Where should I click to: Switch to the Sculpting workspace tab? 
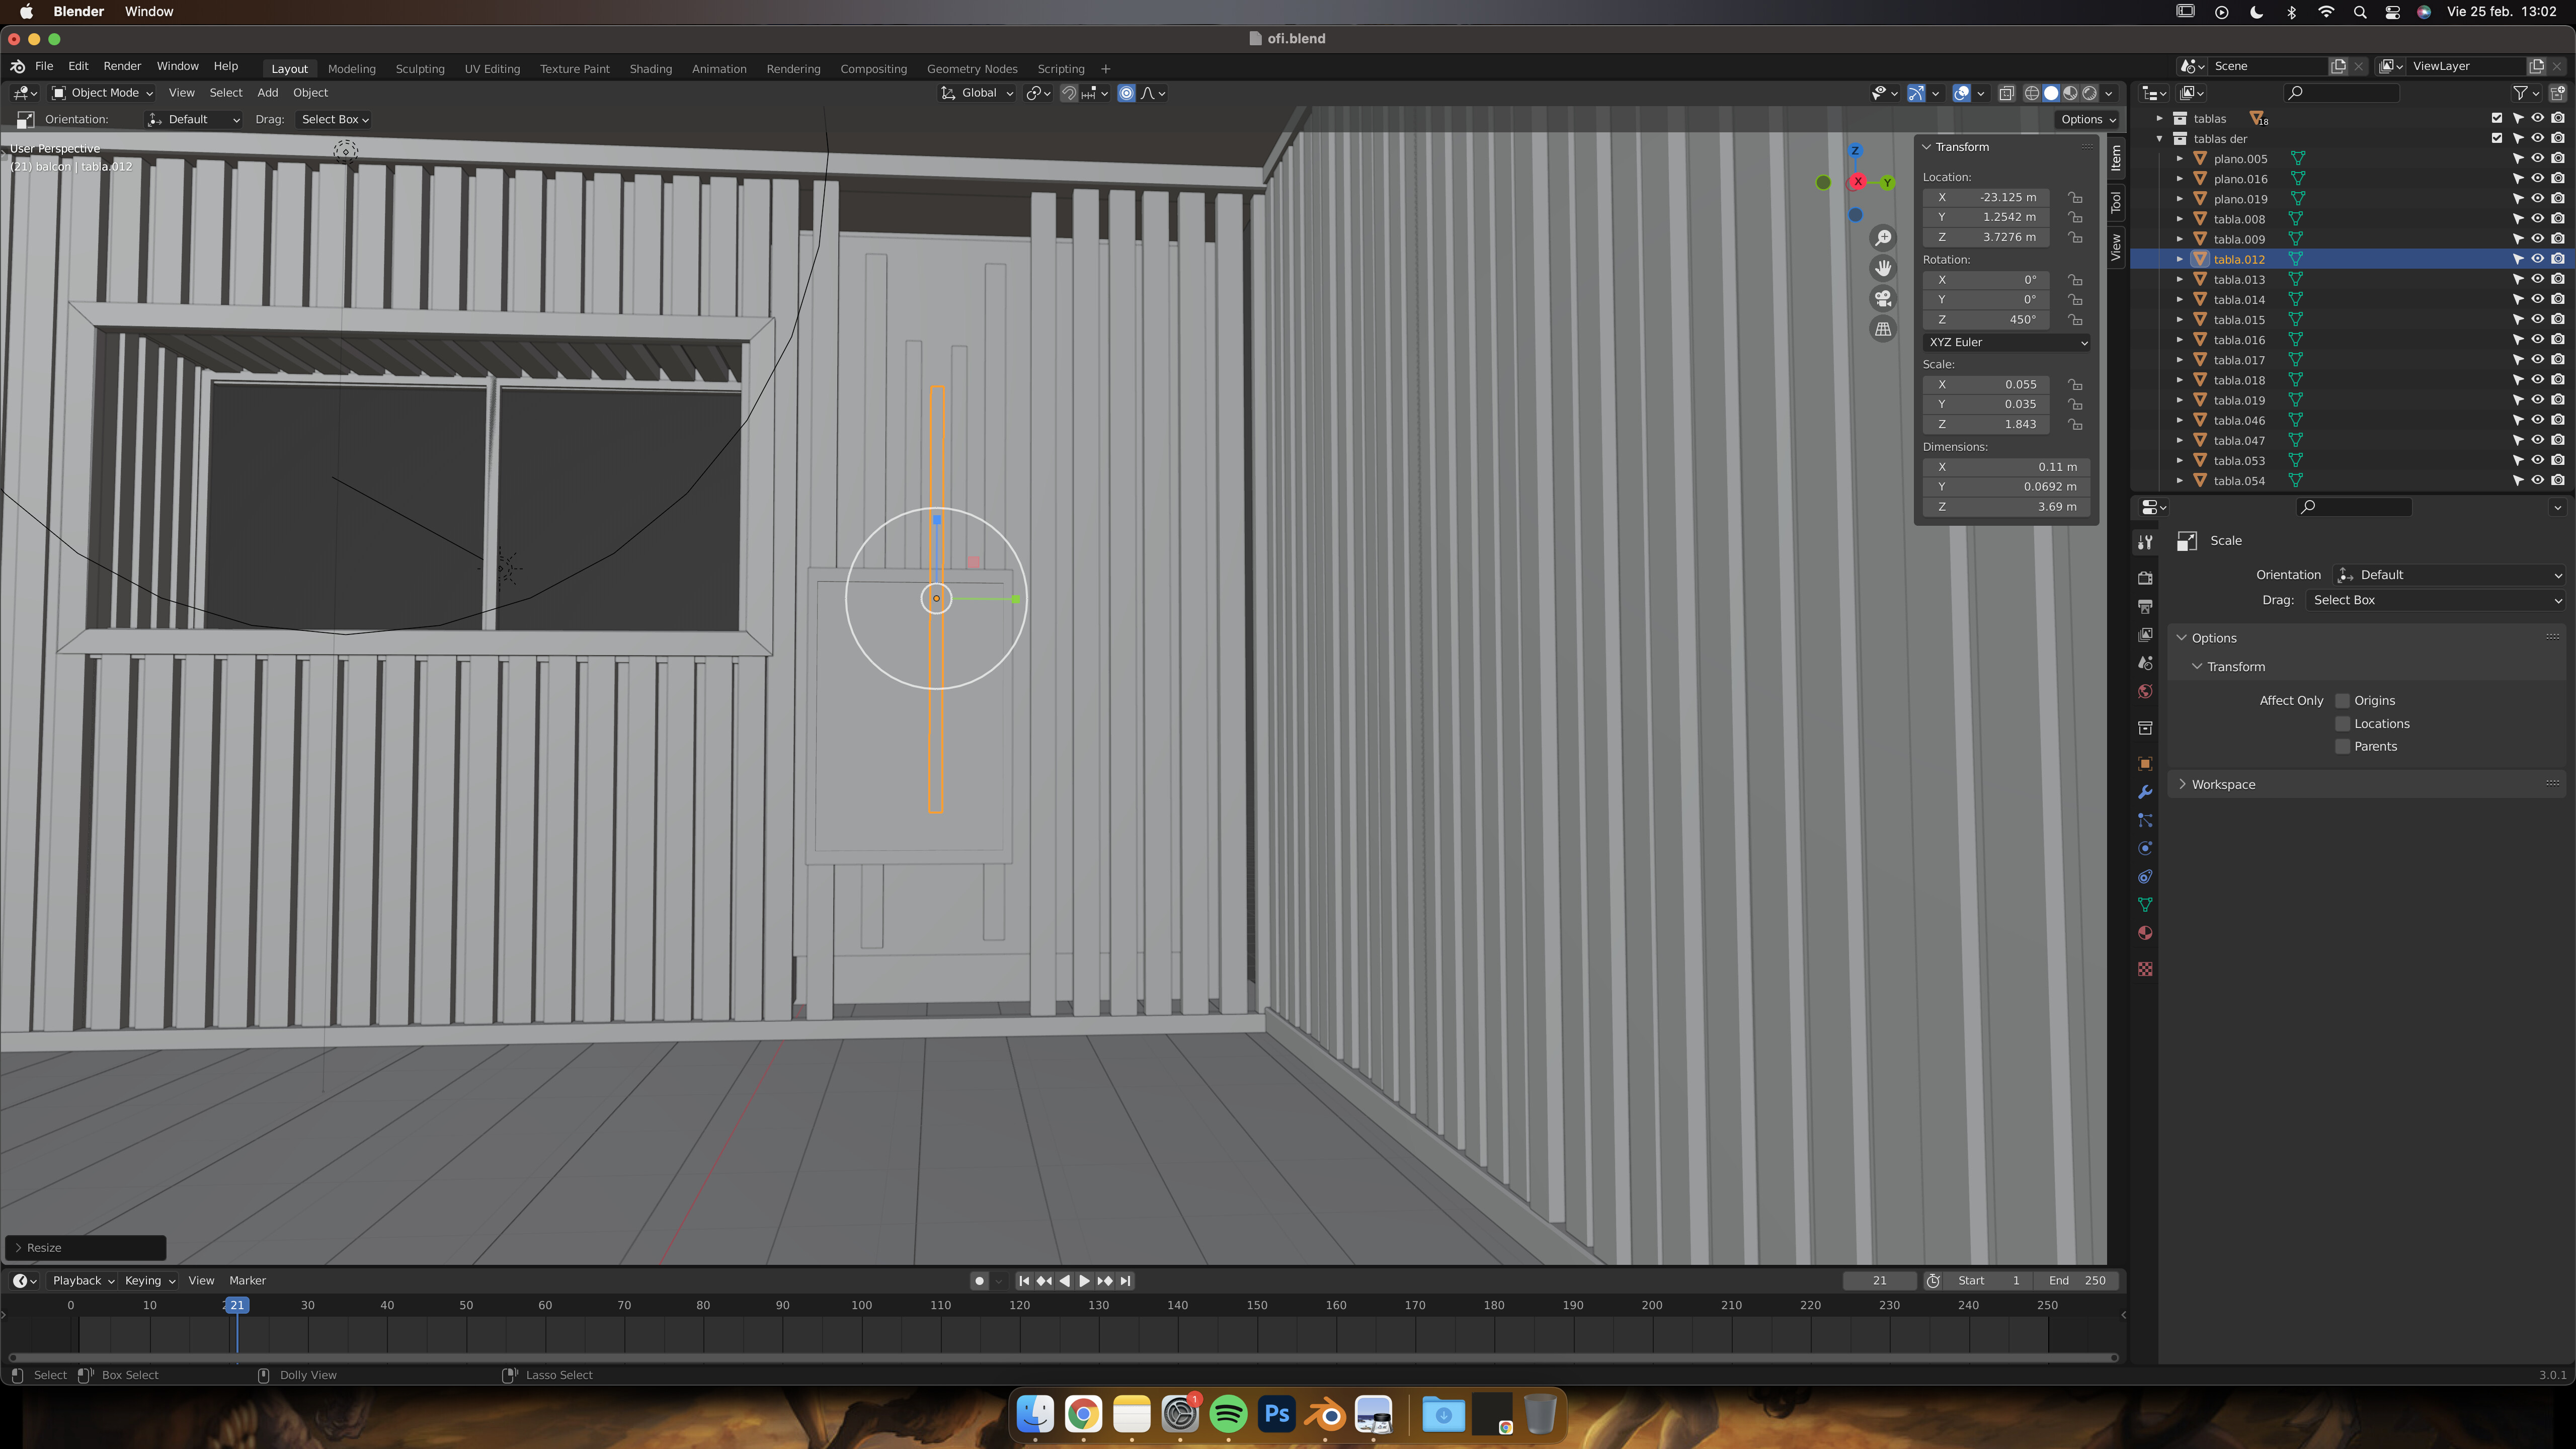(x=420, y=69)
